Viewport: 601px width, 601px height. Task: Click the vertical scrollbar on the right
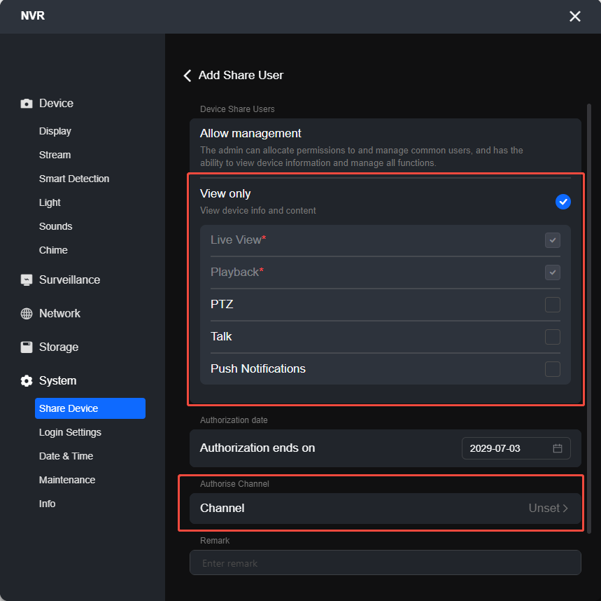pyautogui.click(x=588, y=319)
